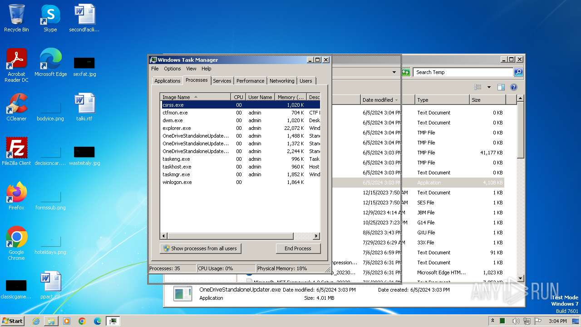
Task: Select winlogon.exe process row
Action: (240, 182)
